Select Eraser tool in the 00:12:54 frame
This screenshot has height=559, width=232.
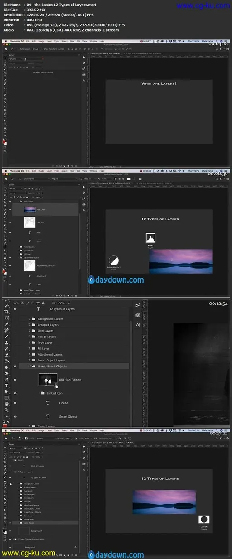[6, 355]
